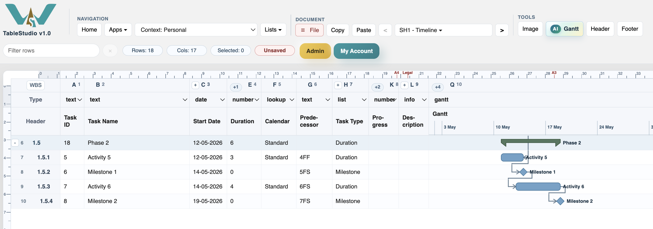Click the Unsaved status badge
Viewport: 653px width, 229px height.
[x=275, y=50]
